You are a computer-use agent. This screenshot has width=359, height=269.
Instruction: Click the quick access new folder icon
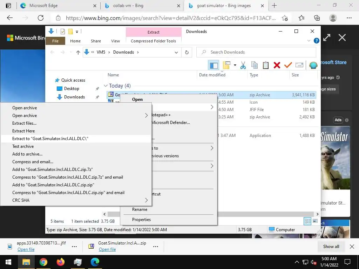70,32
